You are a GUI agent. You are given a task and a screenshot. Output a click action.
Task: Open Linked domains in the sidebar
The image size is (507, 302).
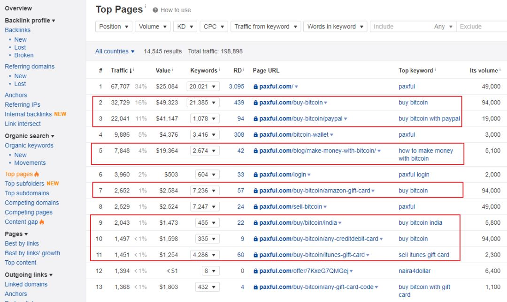click(x=26, y=284)
